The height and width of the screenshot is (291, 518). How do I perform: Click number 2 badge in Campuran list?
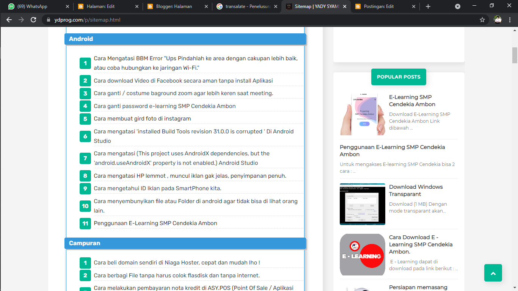pos(85,276)
